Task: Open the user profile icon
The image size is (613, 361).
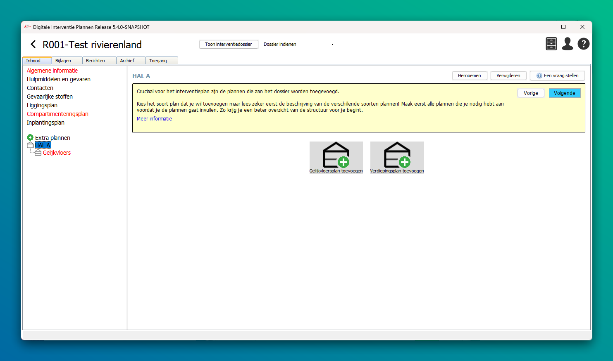Action: [x=568, y=44]
